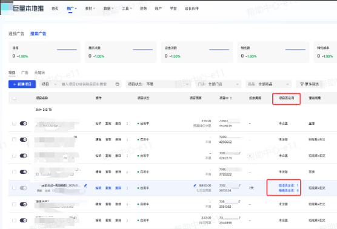
Task: Open 财务 in the top navigation
Action: point(144,8)
